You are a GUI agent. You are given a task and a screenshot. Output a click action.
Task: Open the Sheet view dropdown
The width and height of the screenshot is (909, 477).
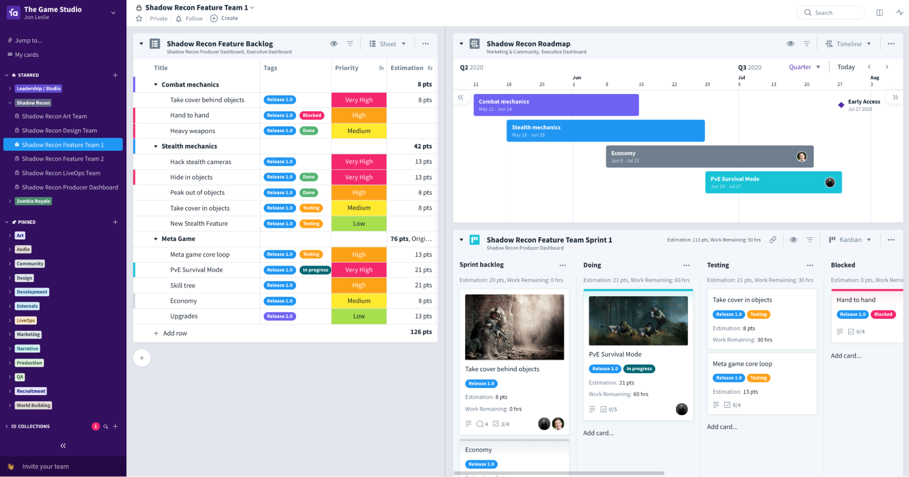click(x=389, y=44)
